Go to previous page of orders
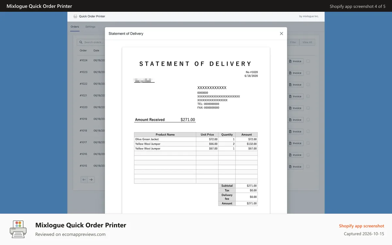The width and height of the screenshot is (392, 245). pos(84,179)
